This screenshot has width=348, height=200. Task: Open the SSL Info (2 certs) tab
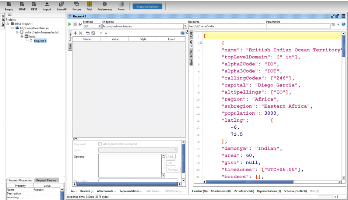point(244,191)
